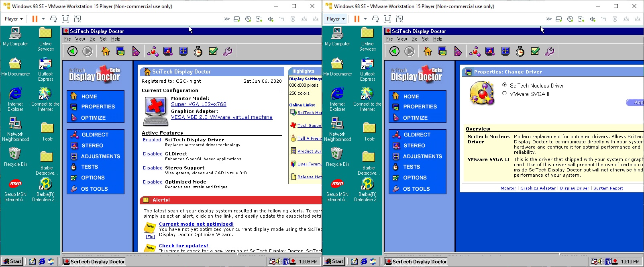Click the Graphics Adapter link in right window
The width and height of the screenshot is (644, 267).
point(538,188)
